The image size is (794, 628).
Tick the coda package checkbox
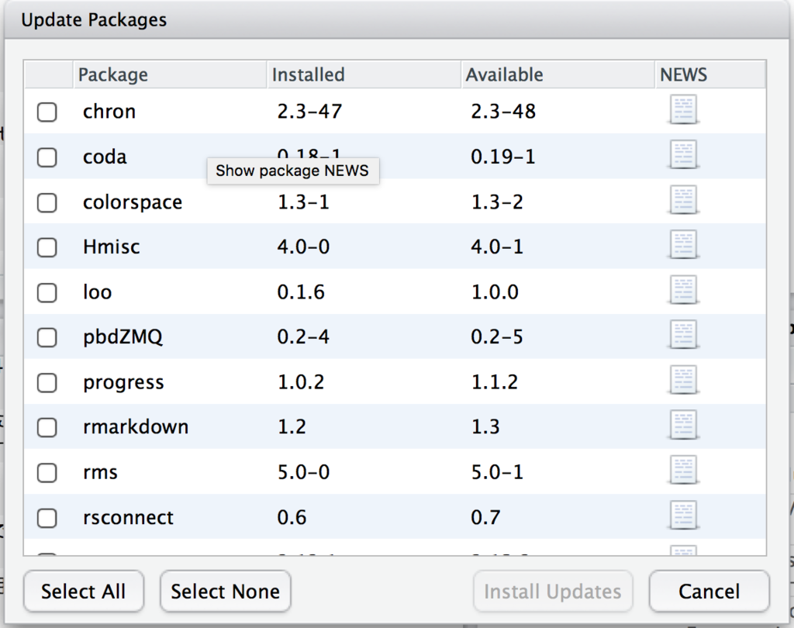point(47,157)
